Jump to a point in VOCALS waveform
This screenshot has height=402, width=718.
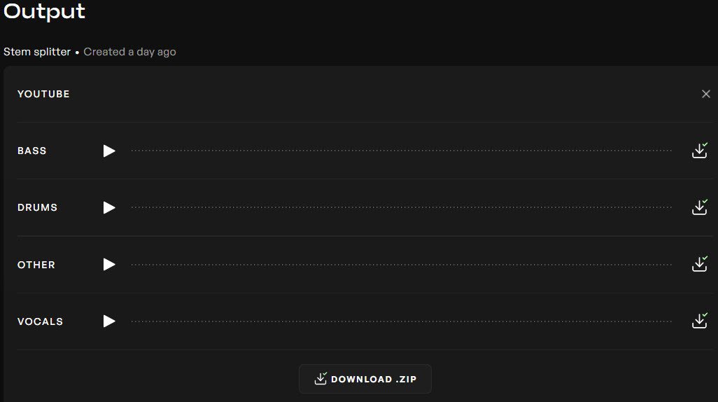coord(401,321)
